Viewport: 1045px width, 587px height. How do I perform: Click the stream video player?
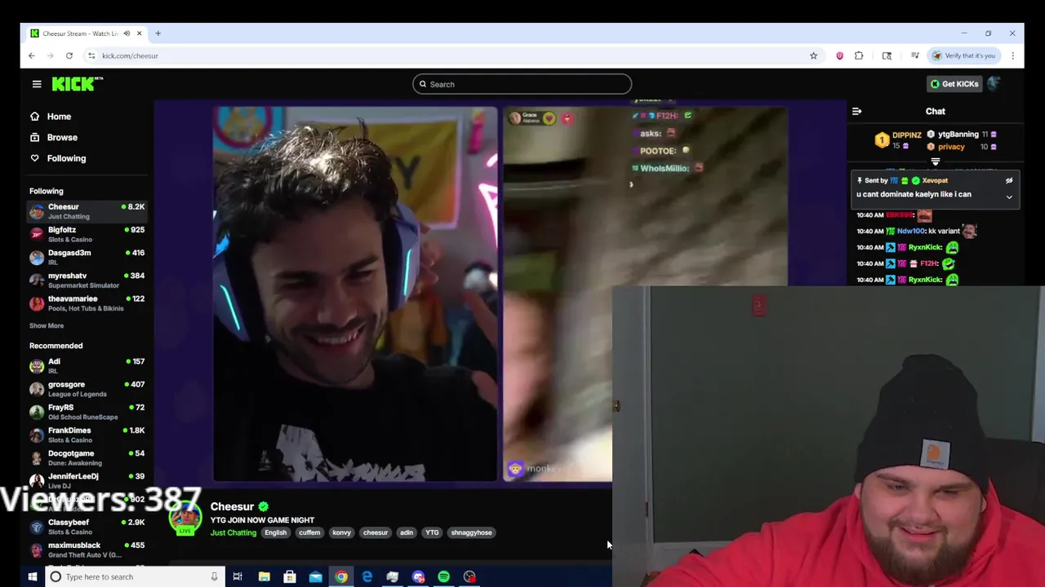[500, 293]
